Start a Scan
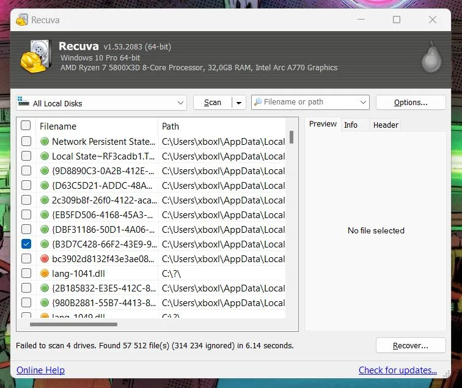 click(x=213, y=103)
